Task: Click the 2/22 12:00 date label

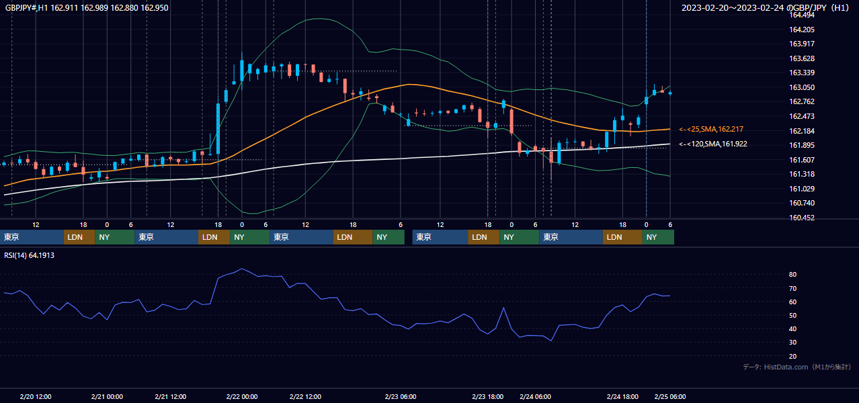Action: click(x=305, y=396)
